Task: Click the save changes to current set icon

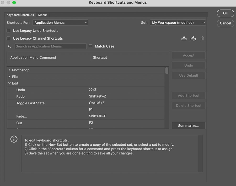Action: coord(184,38)
